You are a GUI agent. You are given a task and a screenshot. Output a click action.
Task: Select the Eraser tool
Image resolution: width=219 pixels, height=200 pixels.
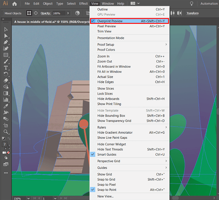pos(6,80)
